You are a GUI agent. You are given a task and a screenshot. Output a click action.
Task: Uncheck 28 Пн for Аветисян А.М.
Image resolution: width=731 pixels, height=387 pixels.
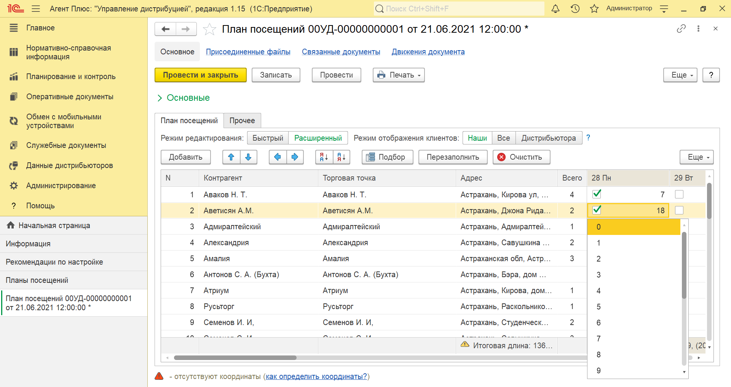pos(597,210)
